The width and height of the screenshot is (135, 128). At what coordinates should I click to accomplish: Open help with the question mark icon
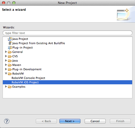[7, 121]
